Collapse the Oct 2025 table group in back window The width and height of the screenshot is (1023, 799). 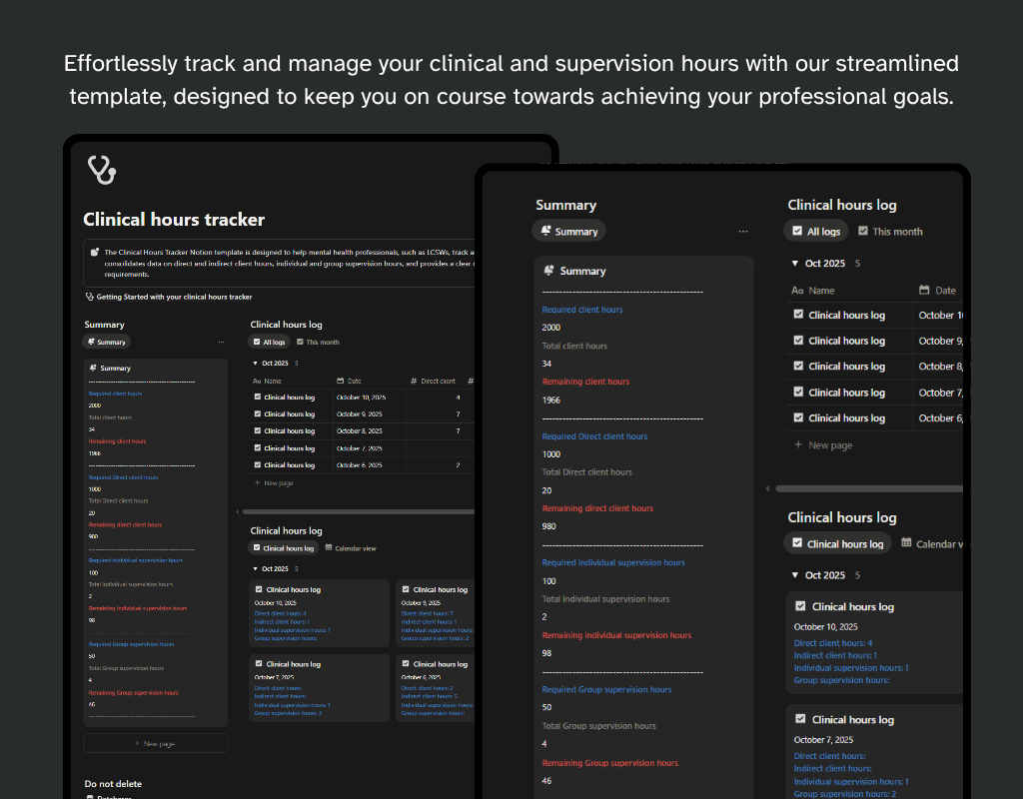(254, 364)
